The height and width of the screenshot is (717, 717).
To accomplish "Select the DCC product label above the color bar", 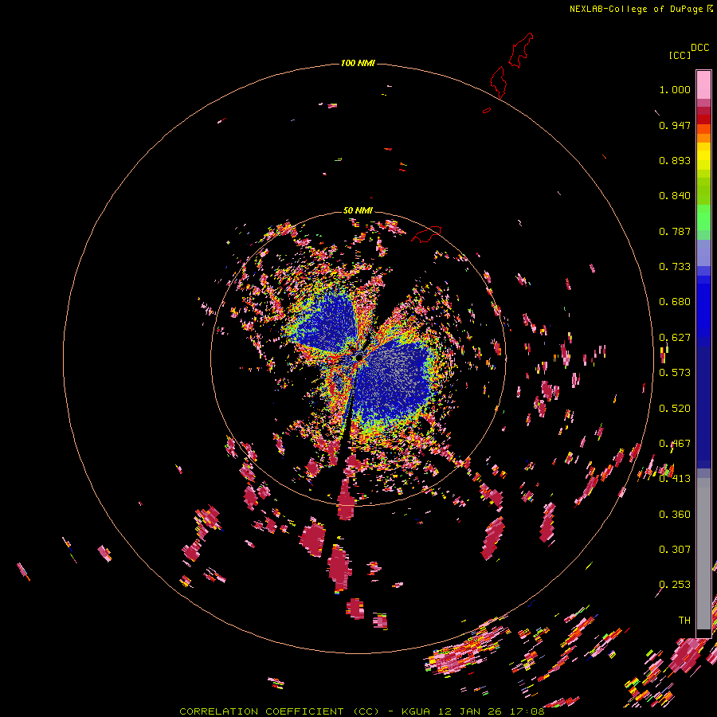I will (700, 48).
